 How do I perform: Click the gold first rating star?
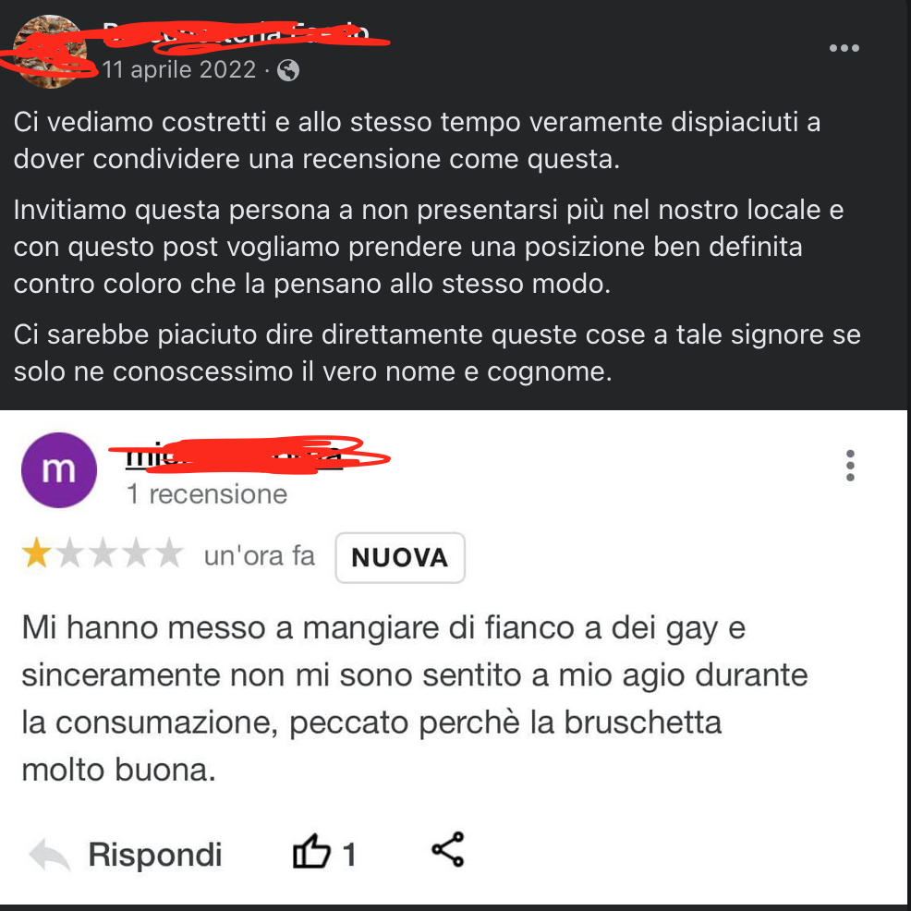coord(37,553)
